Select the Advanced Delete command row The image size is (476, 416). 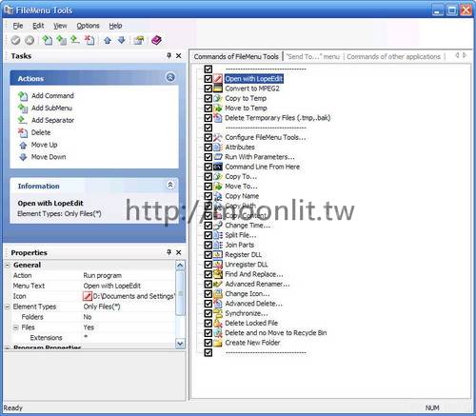click(253, 304)
